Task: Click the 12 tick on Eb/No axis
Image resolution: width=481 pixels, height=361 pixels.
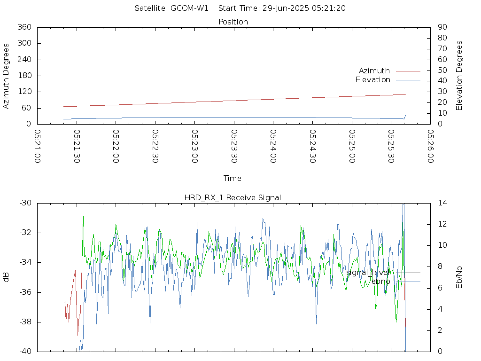Action: point(442,224)
